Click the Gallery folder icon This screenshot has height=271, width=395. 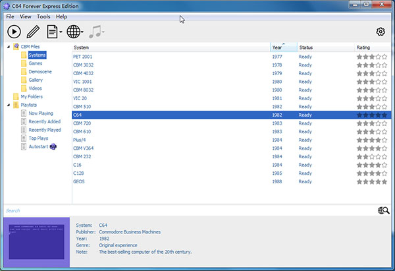point(24,80)
